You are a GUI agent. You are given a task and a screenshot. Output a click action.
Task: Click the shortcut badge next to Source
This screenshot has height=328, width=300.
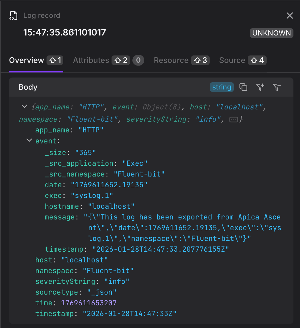pyautogui.click(x=258, y=61)
